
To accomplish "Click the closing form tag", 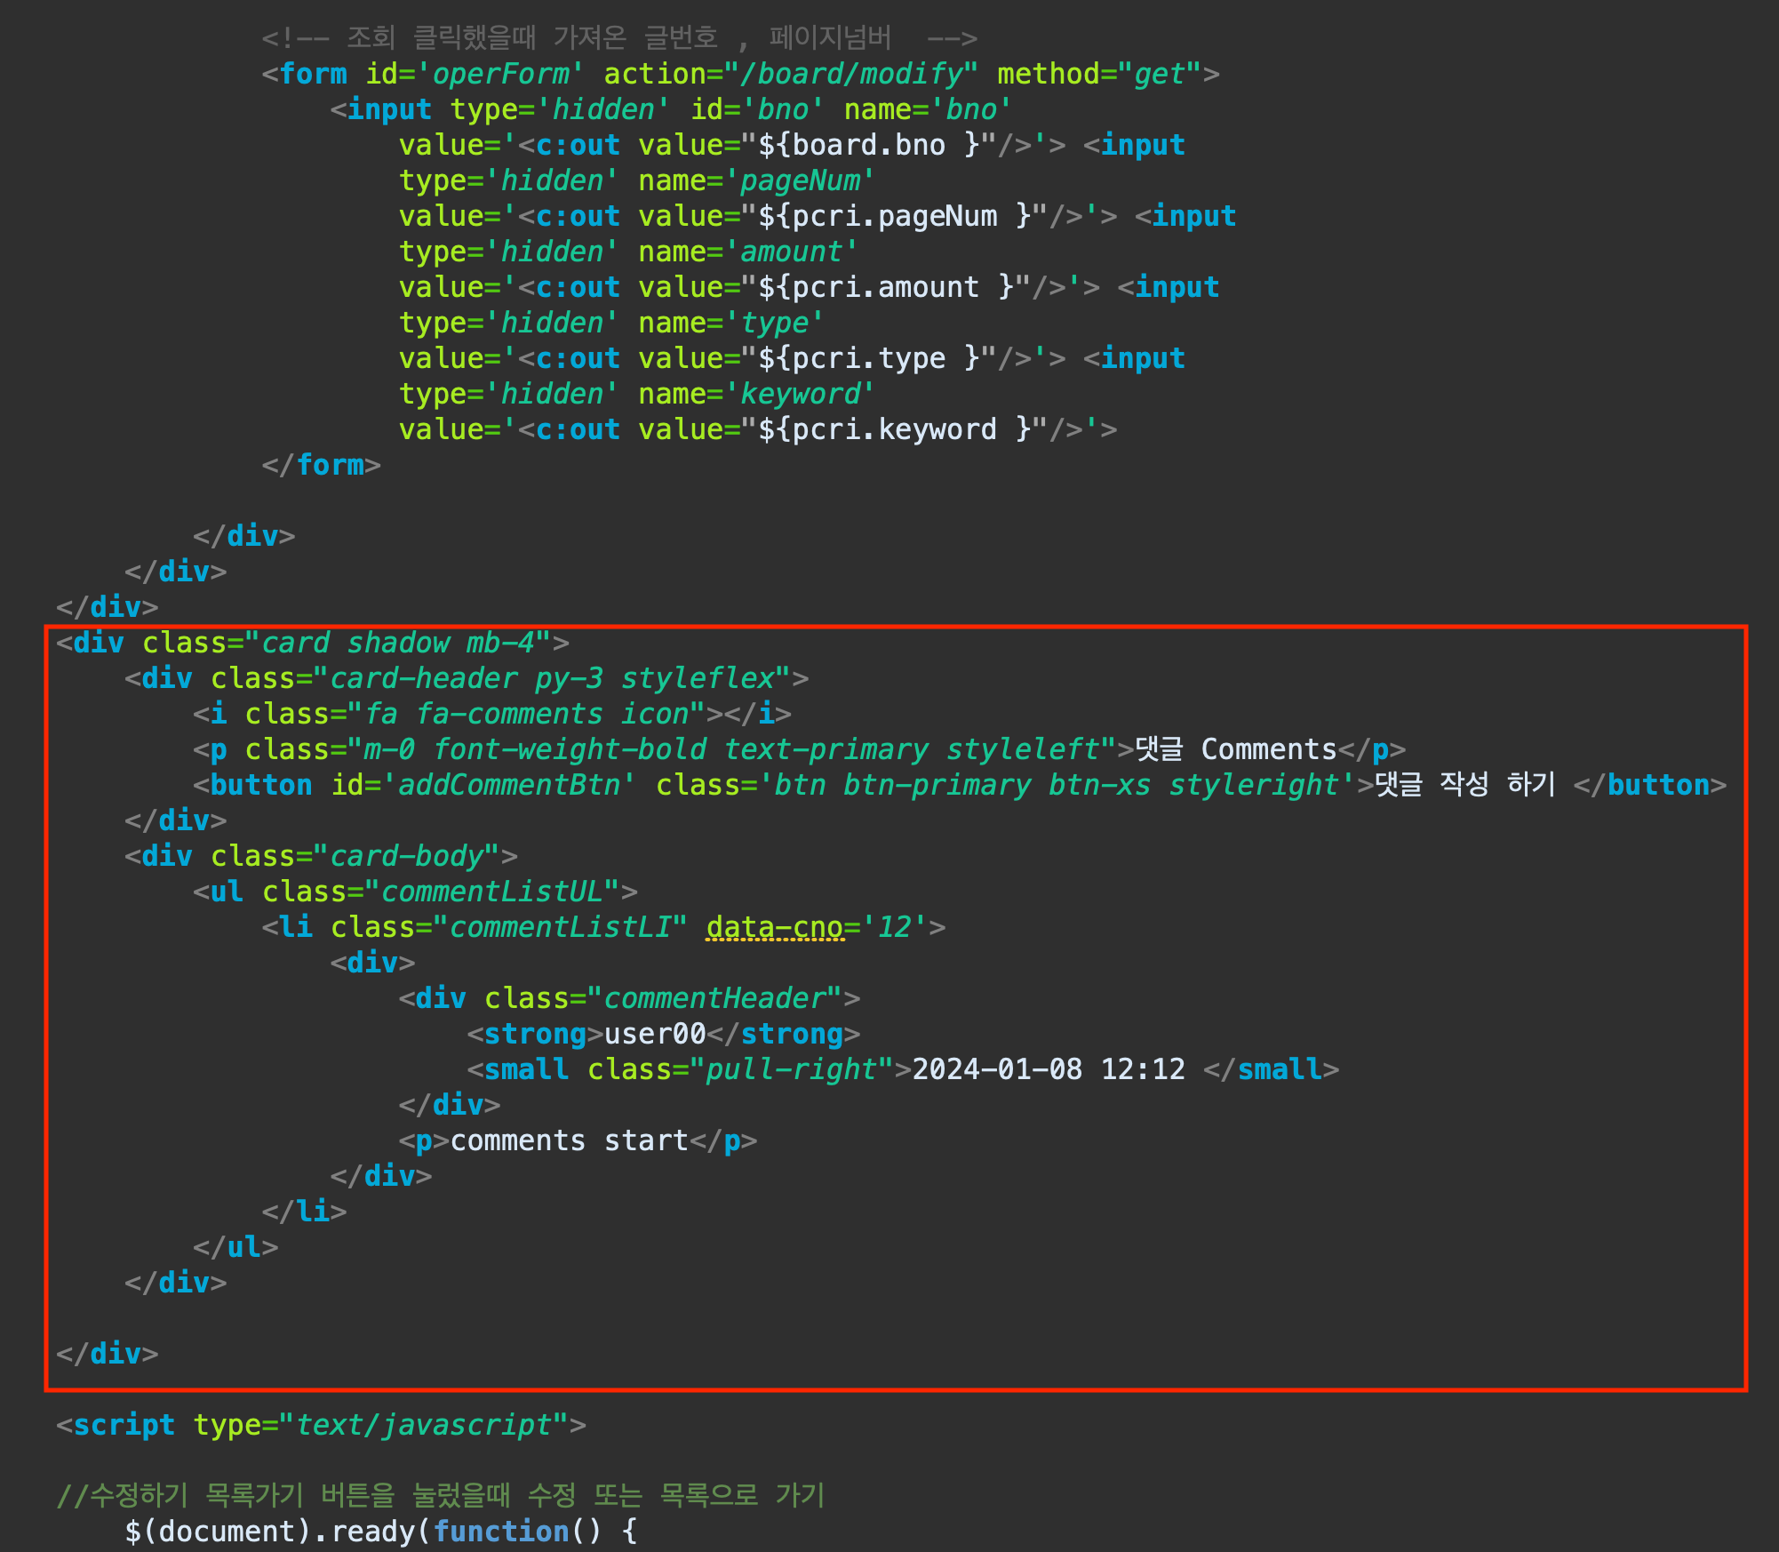I will [321, 465].
